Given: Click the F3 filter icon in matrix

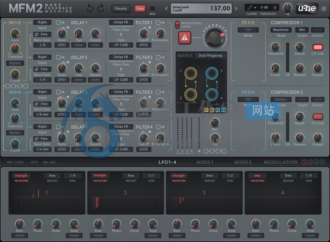Looking at the screenshot, I should pos(218,110).
